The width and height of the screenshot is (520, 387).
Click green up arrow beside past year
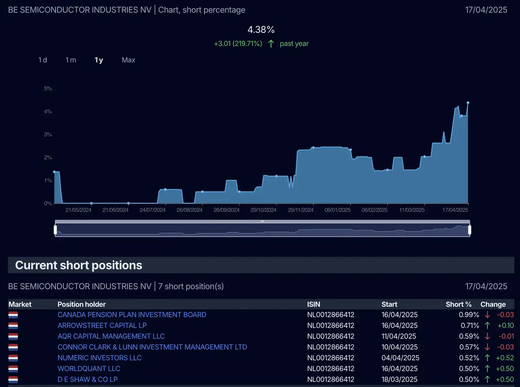tap(271, 44)
